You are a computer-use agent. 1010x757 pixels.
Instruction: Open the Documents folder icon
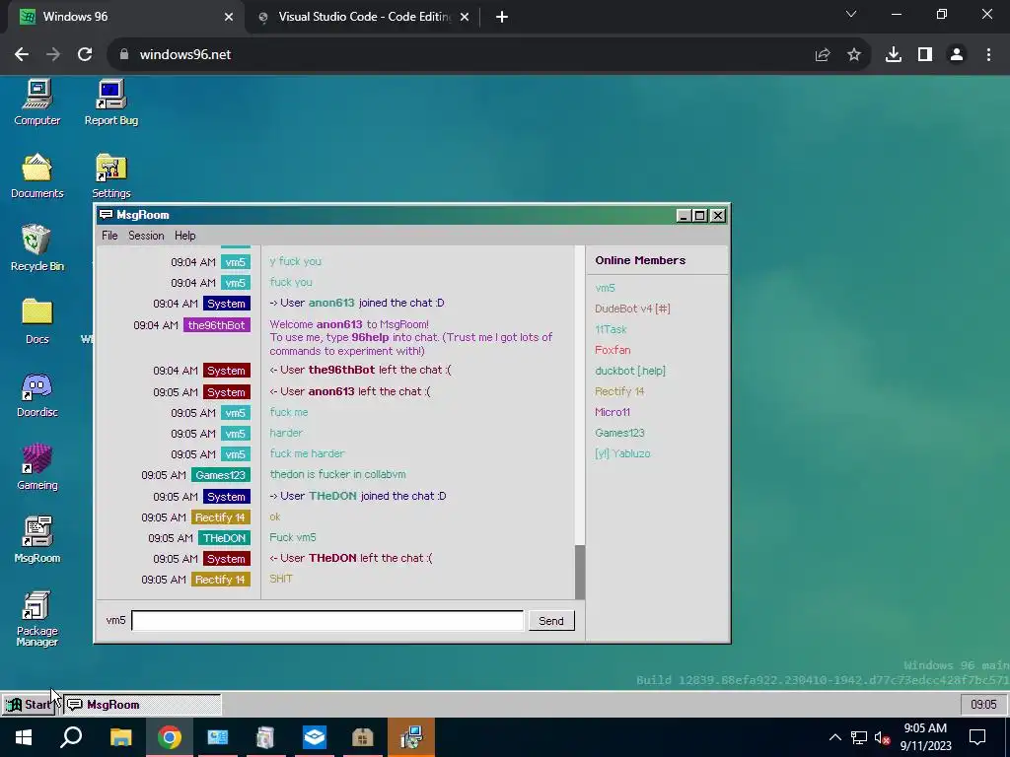37,175
